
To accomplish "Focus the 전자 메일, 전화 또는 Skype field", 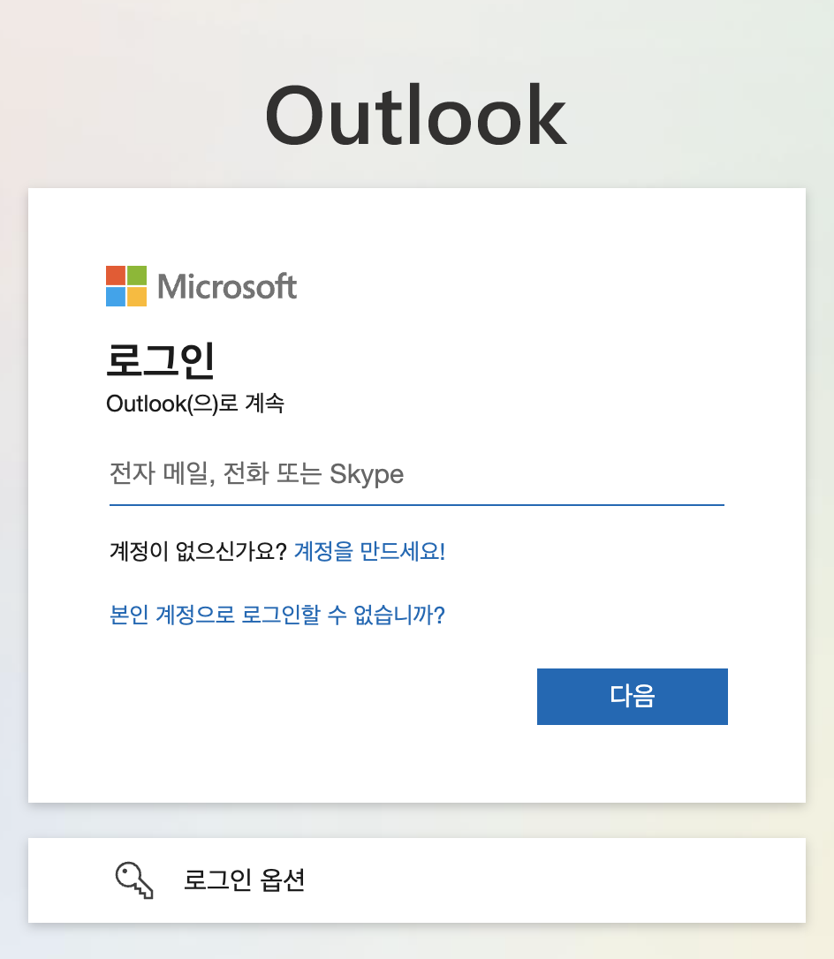I will click(x=417, y=474).
